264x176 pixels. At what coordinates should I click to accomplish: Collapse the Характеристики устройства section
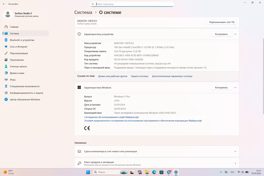[235, 34]
